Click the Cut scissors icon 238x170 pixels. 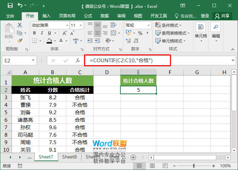pos(20,25)
